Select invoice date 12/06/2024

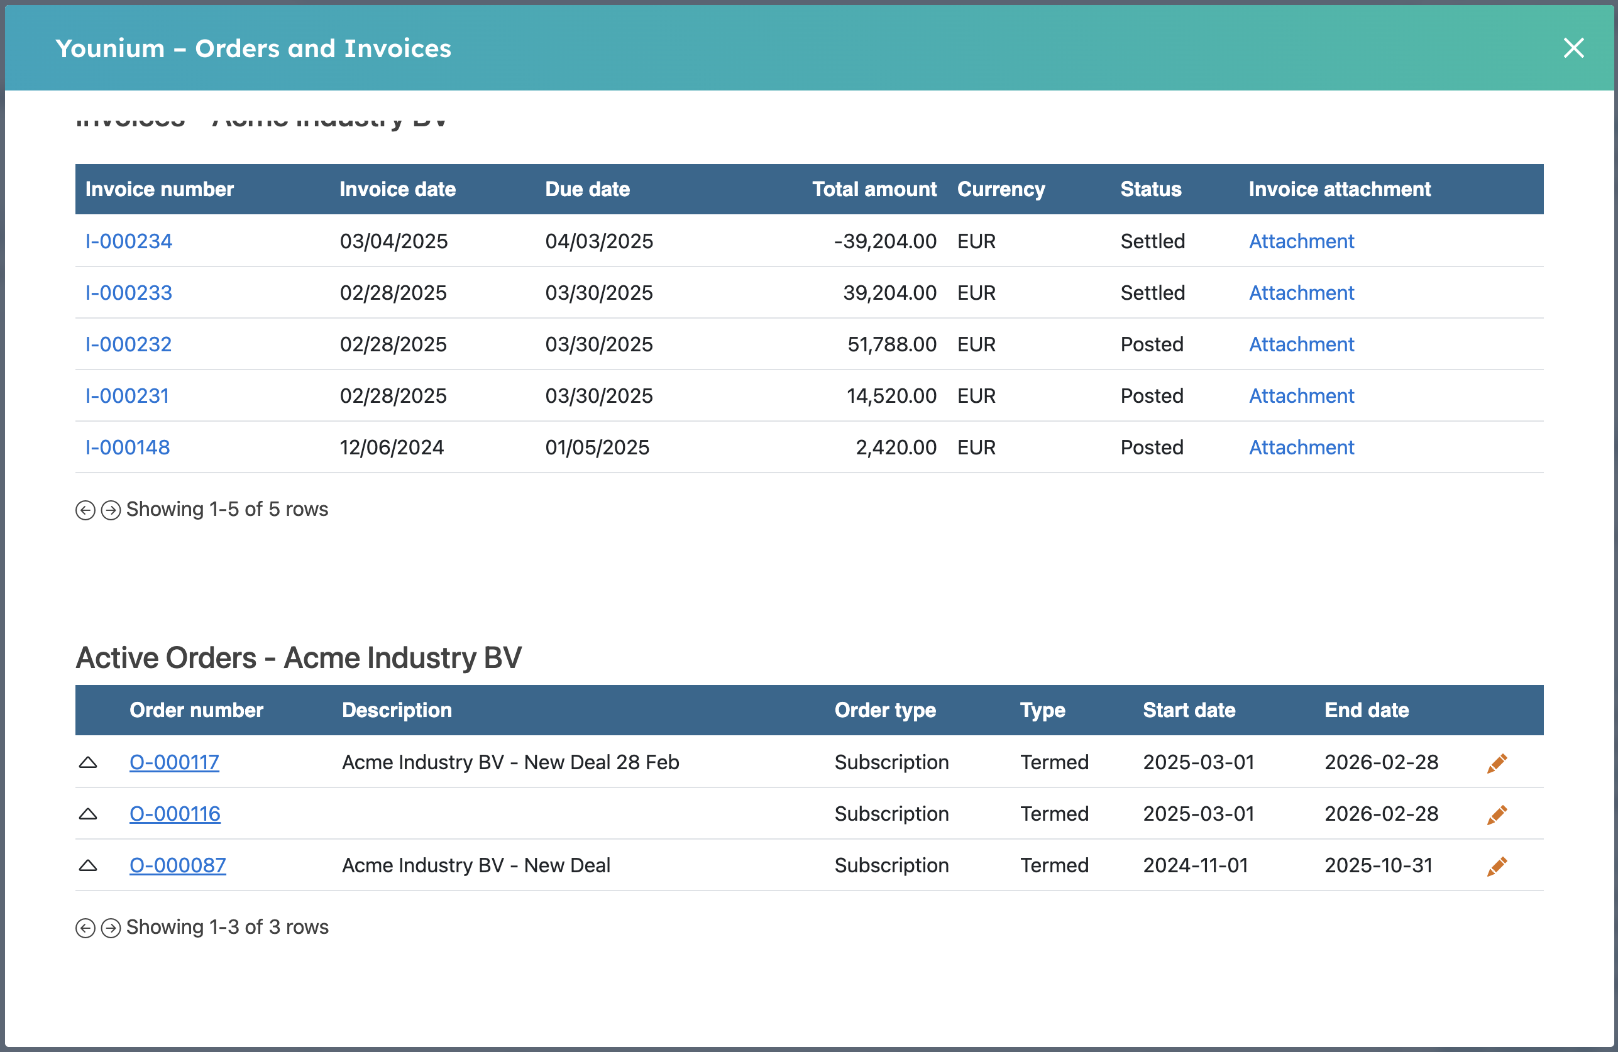[392, 448]
